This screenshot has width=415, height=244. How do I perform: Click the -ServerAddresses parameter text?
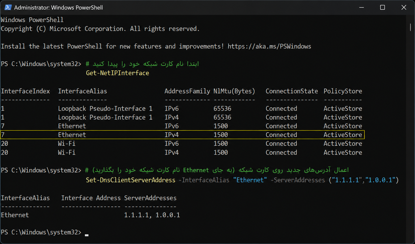[298, 180]
